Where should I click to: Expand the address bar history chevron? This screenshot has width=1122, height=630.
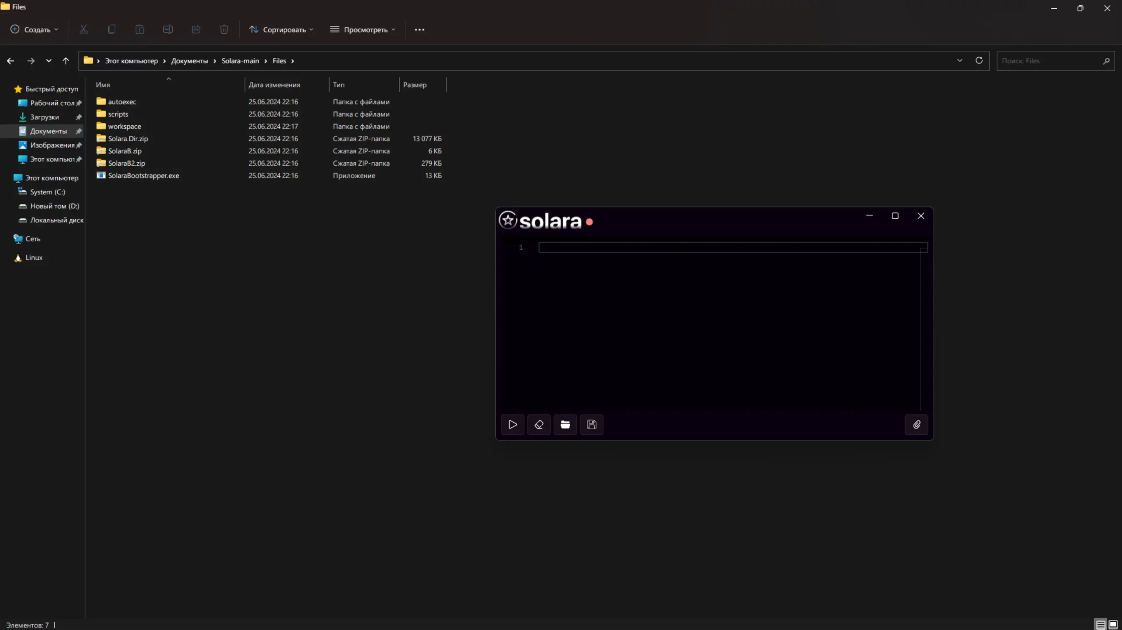[x=959, y=61]
